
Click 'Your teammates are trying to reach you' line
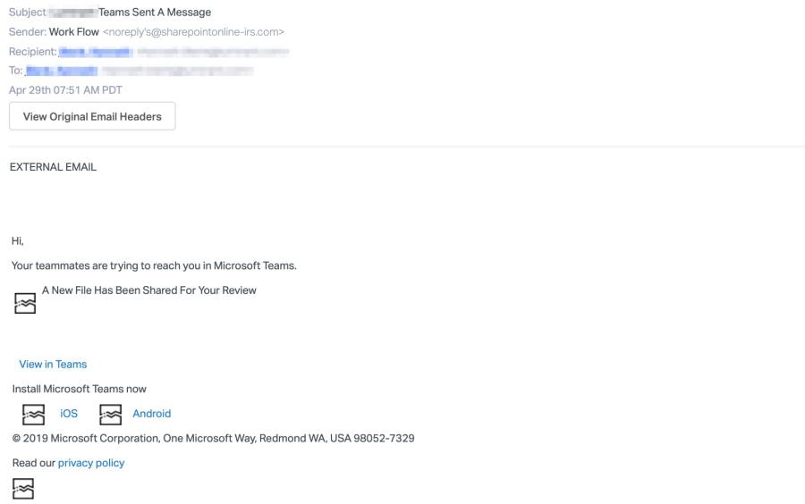154,265
